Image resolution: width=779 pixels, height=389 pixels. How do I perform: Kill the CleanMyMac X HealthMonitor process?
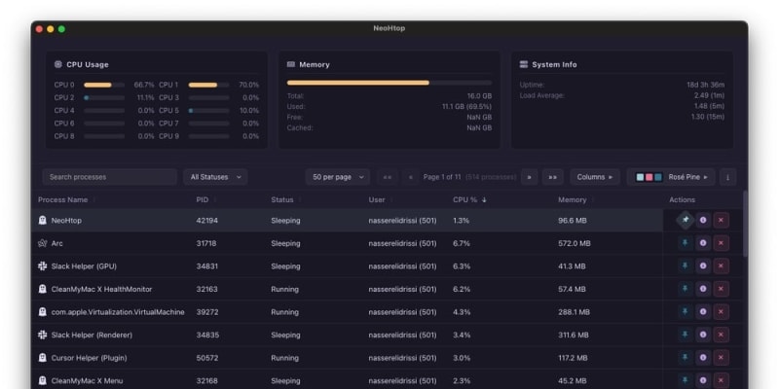721,289
